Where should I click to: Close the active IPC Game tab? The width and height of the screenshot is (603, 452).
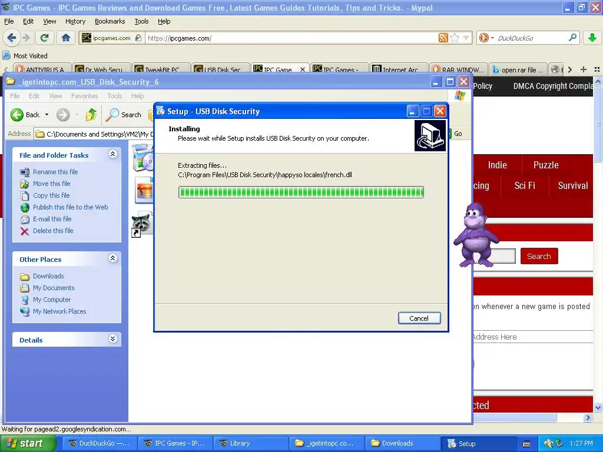click(x=303, y=69)
